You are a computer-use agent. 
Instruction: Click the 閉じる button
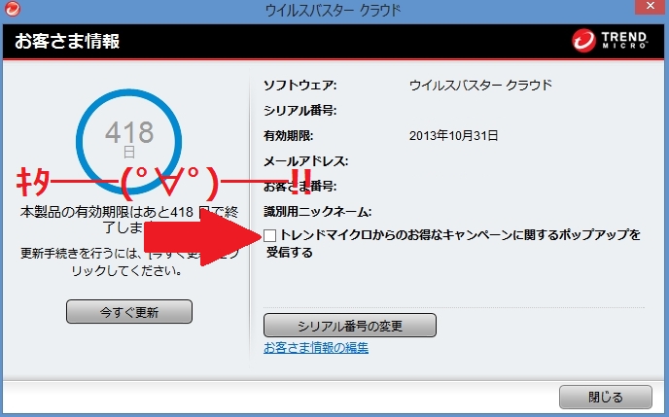606,397
